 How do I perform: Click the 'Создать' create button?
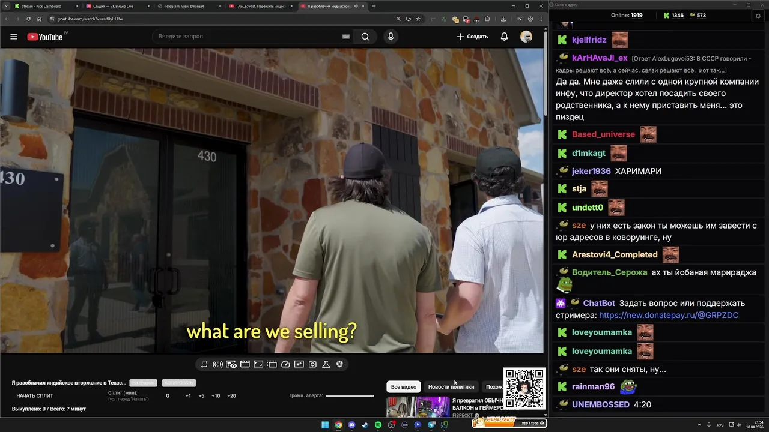click(473, 37)
